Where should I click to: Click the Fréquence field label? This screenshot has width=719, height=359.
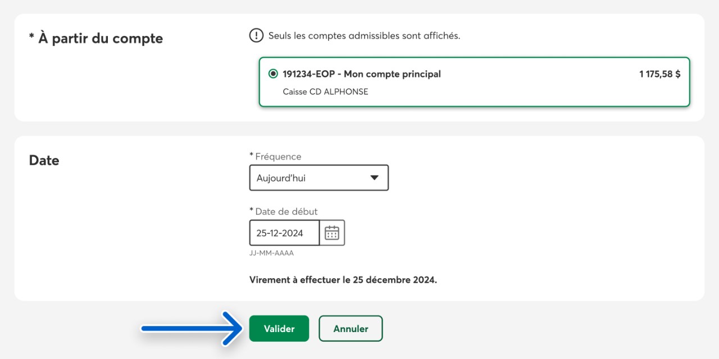pos(278,157)
